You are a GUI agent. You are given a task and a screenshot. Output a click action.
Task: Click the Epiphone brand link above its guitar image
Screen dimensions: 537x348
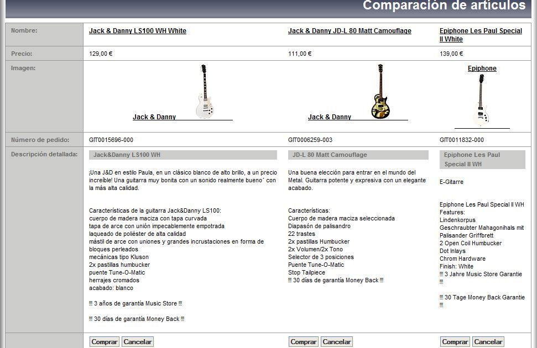tap(482, 68)
